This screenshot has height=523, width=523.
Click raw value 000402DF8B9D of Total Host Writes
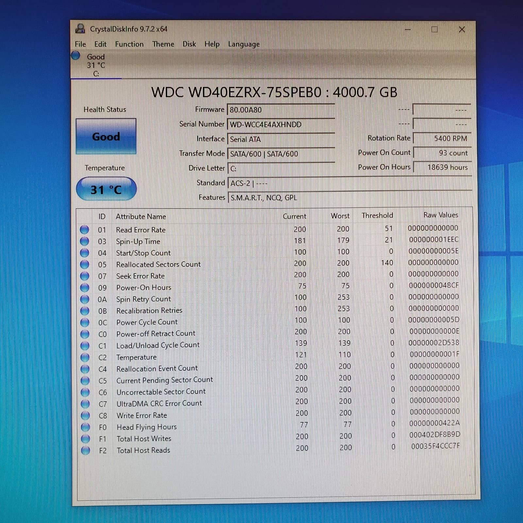(x=435, y=434)
